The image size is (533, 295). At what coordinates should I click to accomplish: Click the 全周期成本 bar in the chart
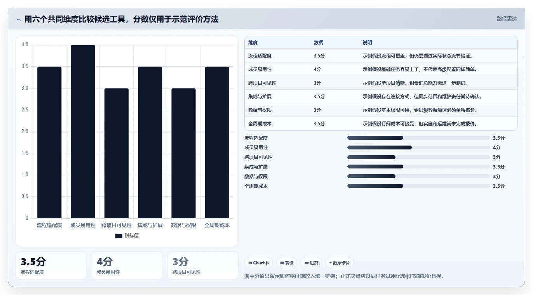(x=217, y=142)
